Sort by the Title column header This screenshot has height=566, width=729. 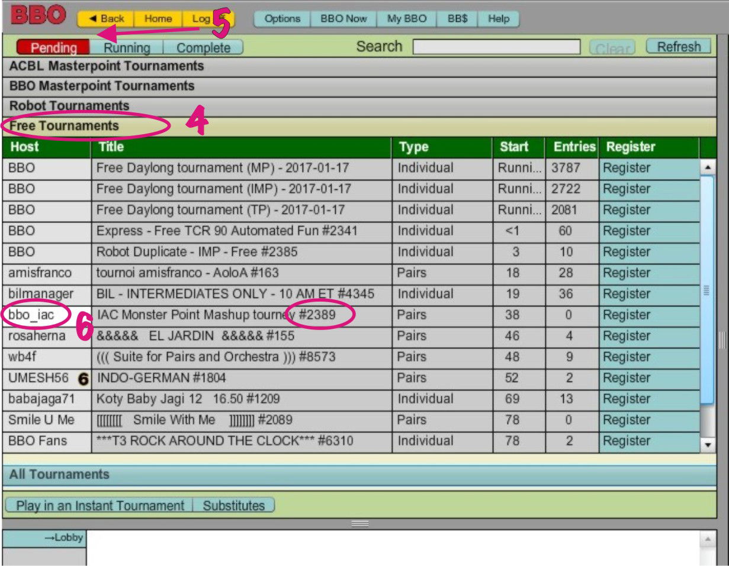pyautogui.click(x=242, y=147)
